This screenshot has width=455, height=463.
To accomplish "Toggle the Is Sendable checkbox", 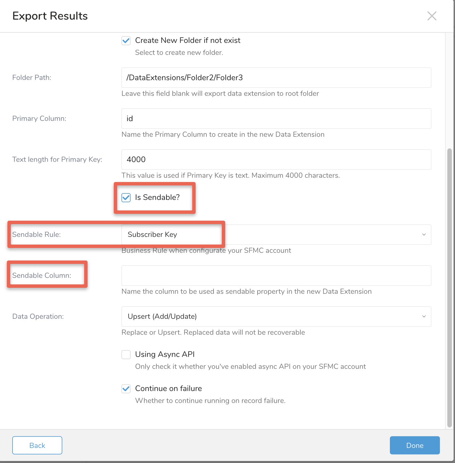I will [126, 198].
